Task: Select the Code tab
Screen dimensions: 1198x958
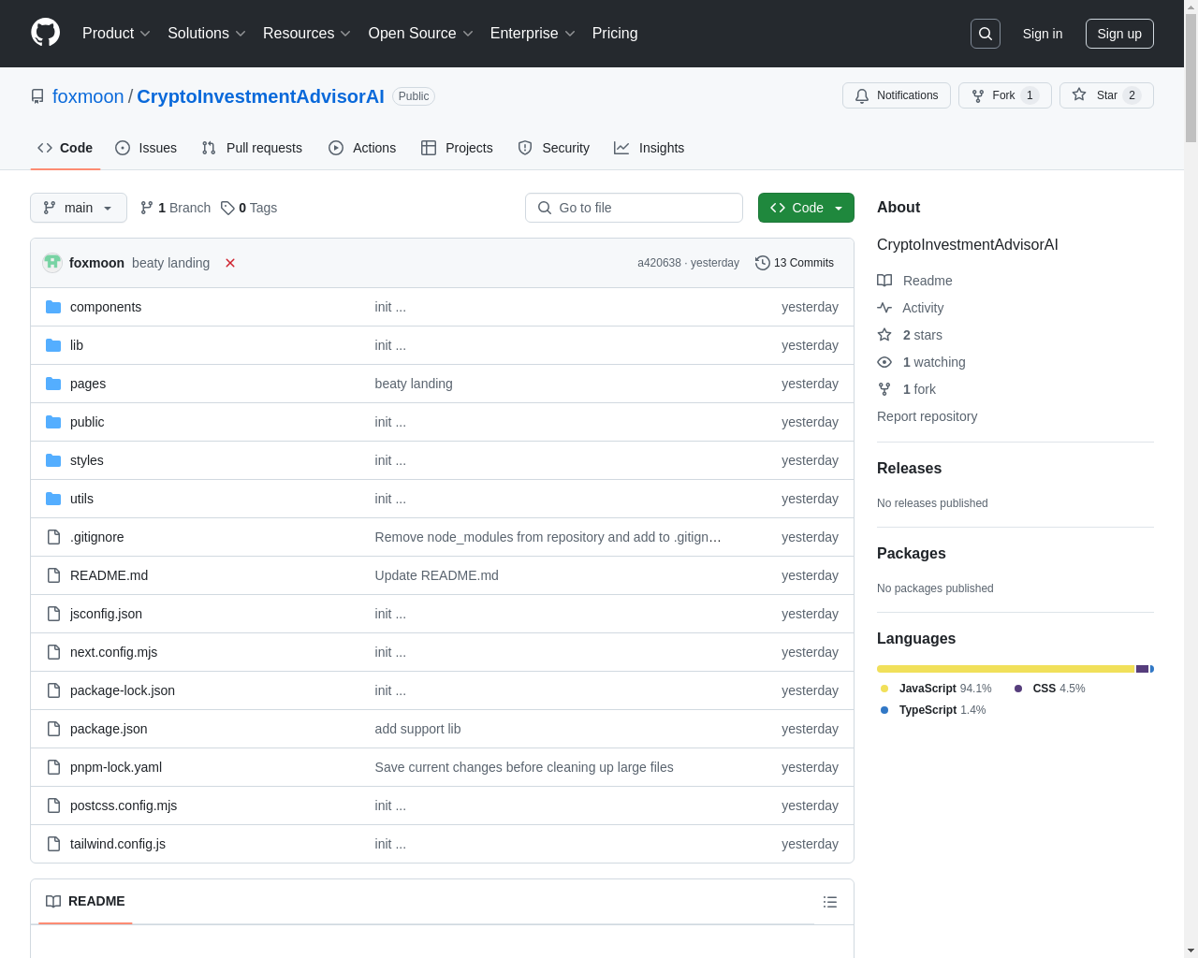Action: click(66, 148)
